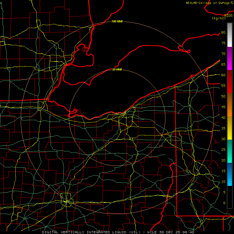Viewport: 234px width, 234px height.
Task: Pick the red segment of the VIL color bar
Action: (x=230, y=81)
